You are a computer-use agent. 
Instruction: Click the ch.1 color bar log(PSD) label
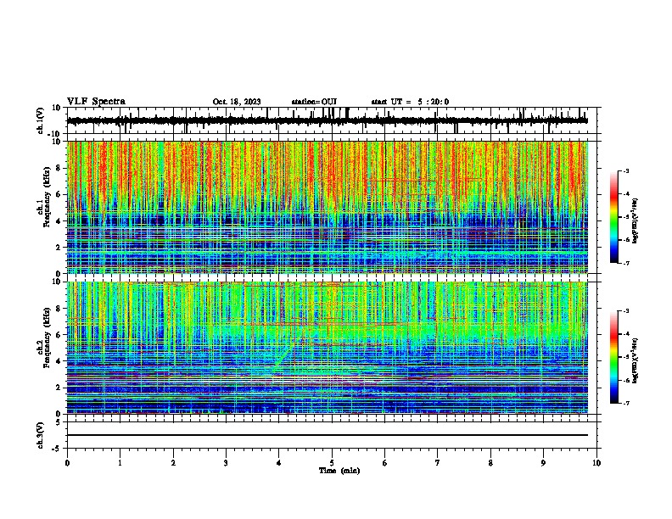(x=636, y=221)
